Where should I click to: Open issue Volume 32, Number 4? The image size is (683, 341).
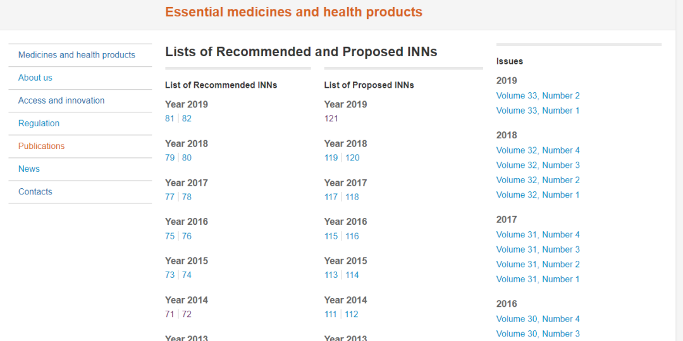coord(538,150)
